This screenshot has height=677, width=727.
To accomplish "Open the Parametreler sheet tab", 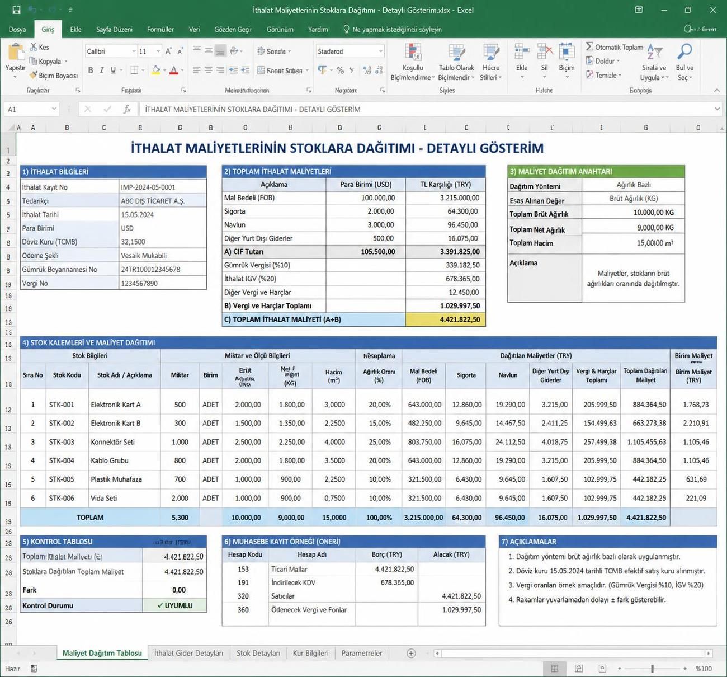I will click(x=362, y=653).
